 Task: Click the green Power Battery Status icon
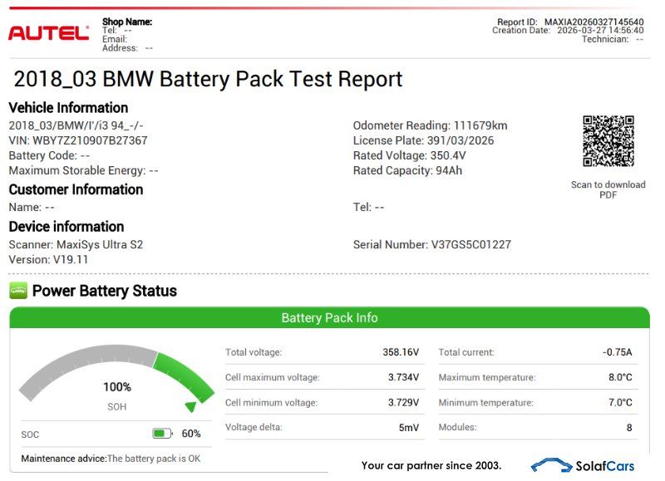tap(18, 291)
